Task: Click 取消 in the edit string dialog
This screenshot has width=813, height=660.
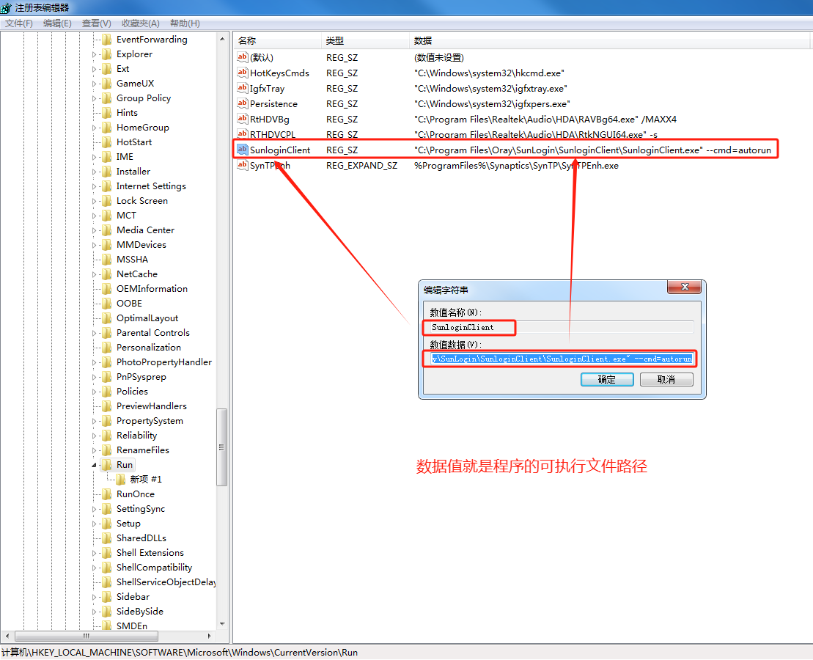Action: pos(666,379)
